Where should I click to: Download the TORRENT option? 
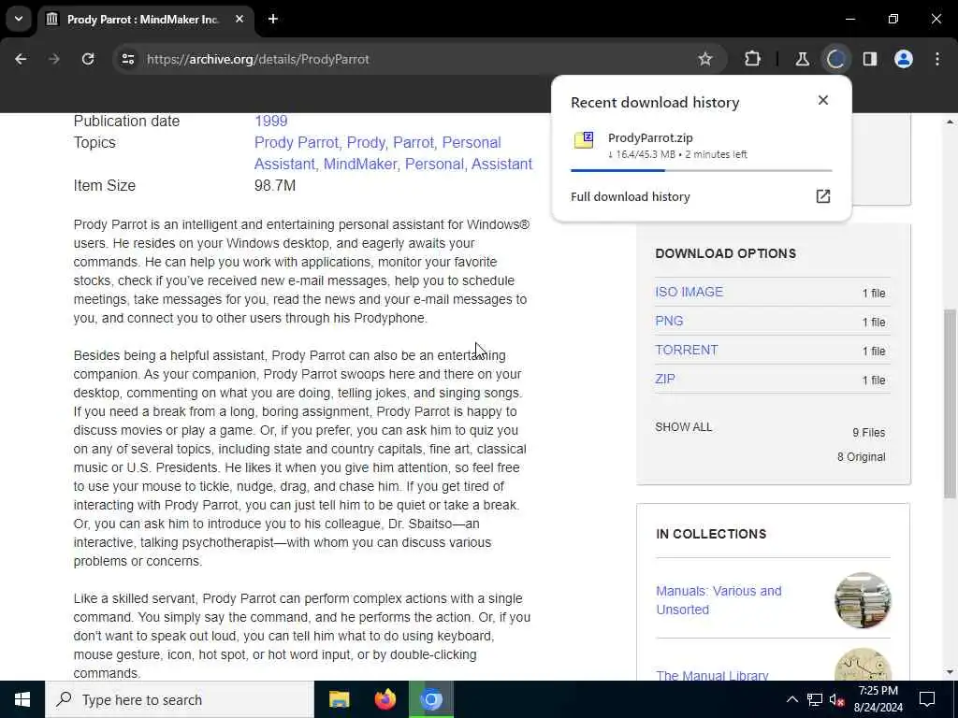[x=686, y=350]
